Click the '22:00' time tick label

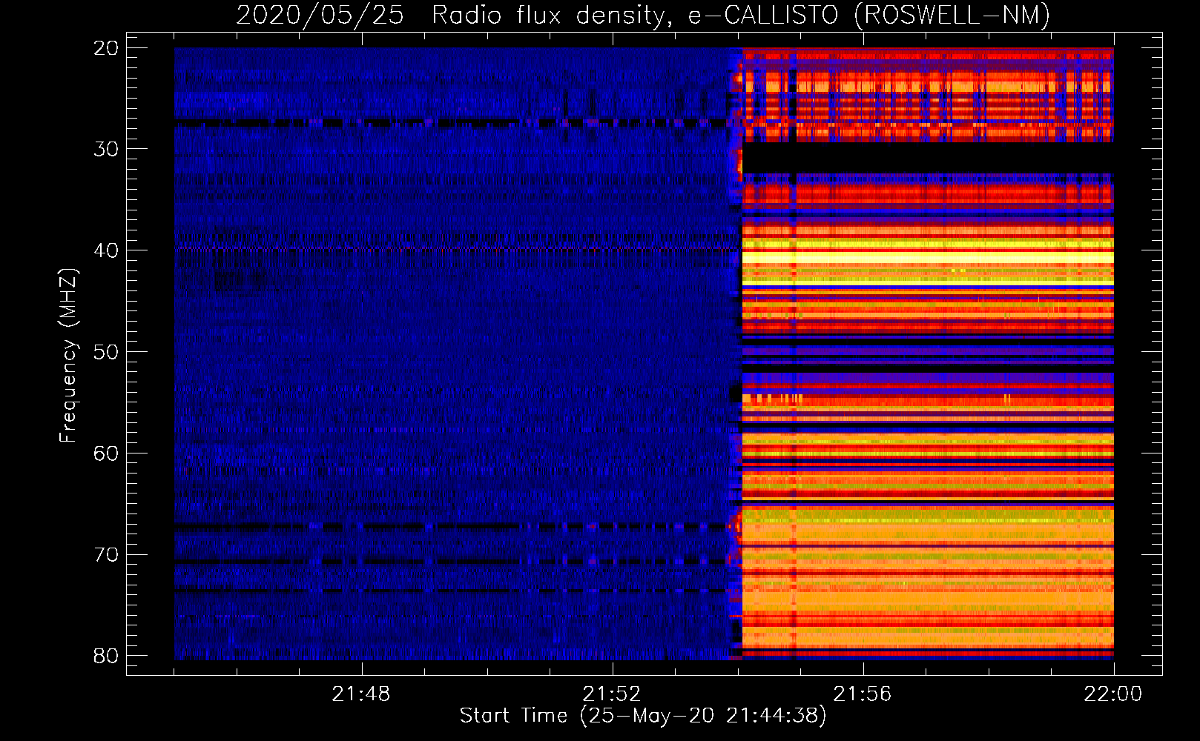click(1113, 694)
